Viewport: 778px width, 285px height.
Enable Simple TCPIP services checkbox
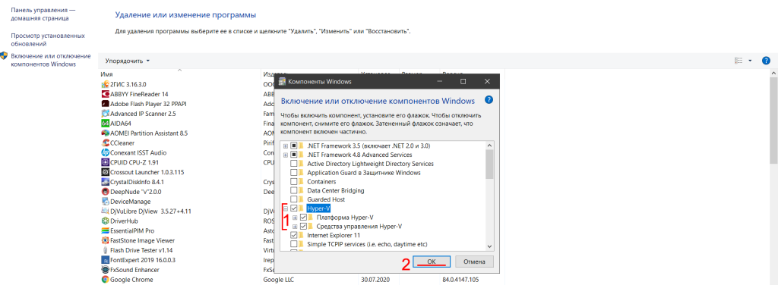294,244
